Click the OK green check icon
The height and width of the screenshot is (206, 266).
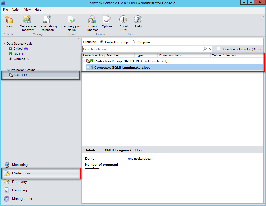click(x=11, y=54)
